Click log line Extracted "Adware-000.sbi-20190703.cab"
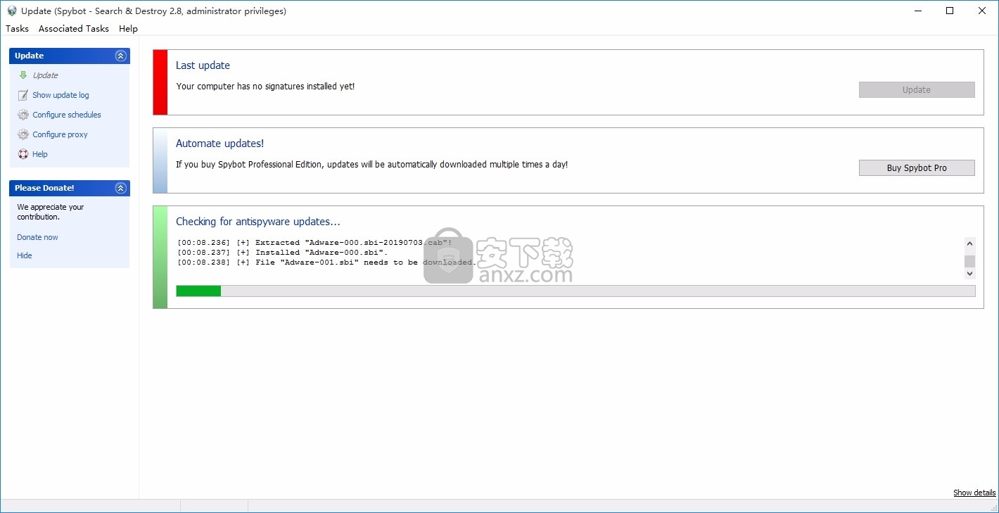999x513 pixels. pos(314,243)
